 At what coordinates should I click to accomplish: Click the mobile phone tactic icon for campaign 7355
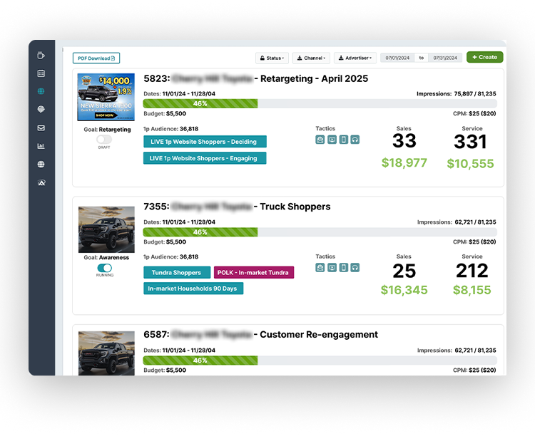[x=343, y=268]
